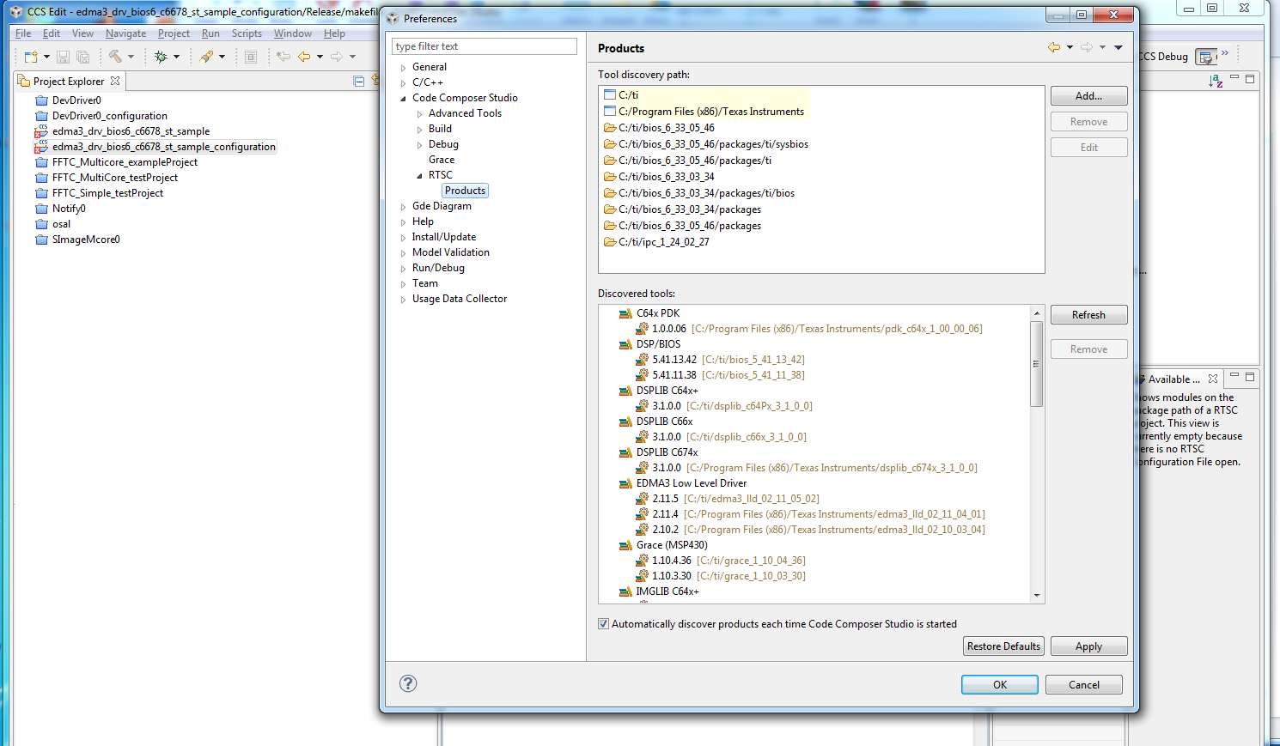Select the Project Explorer tab
The height and width of the screenshot is (746, 1280).
pos(69,81)
